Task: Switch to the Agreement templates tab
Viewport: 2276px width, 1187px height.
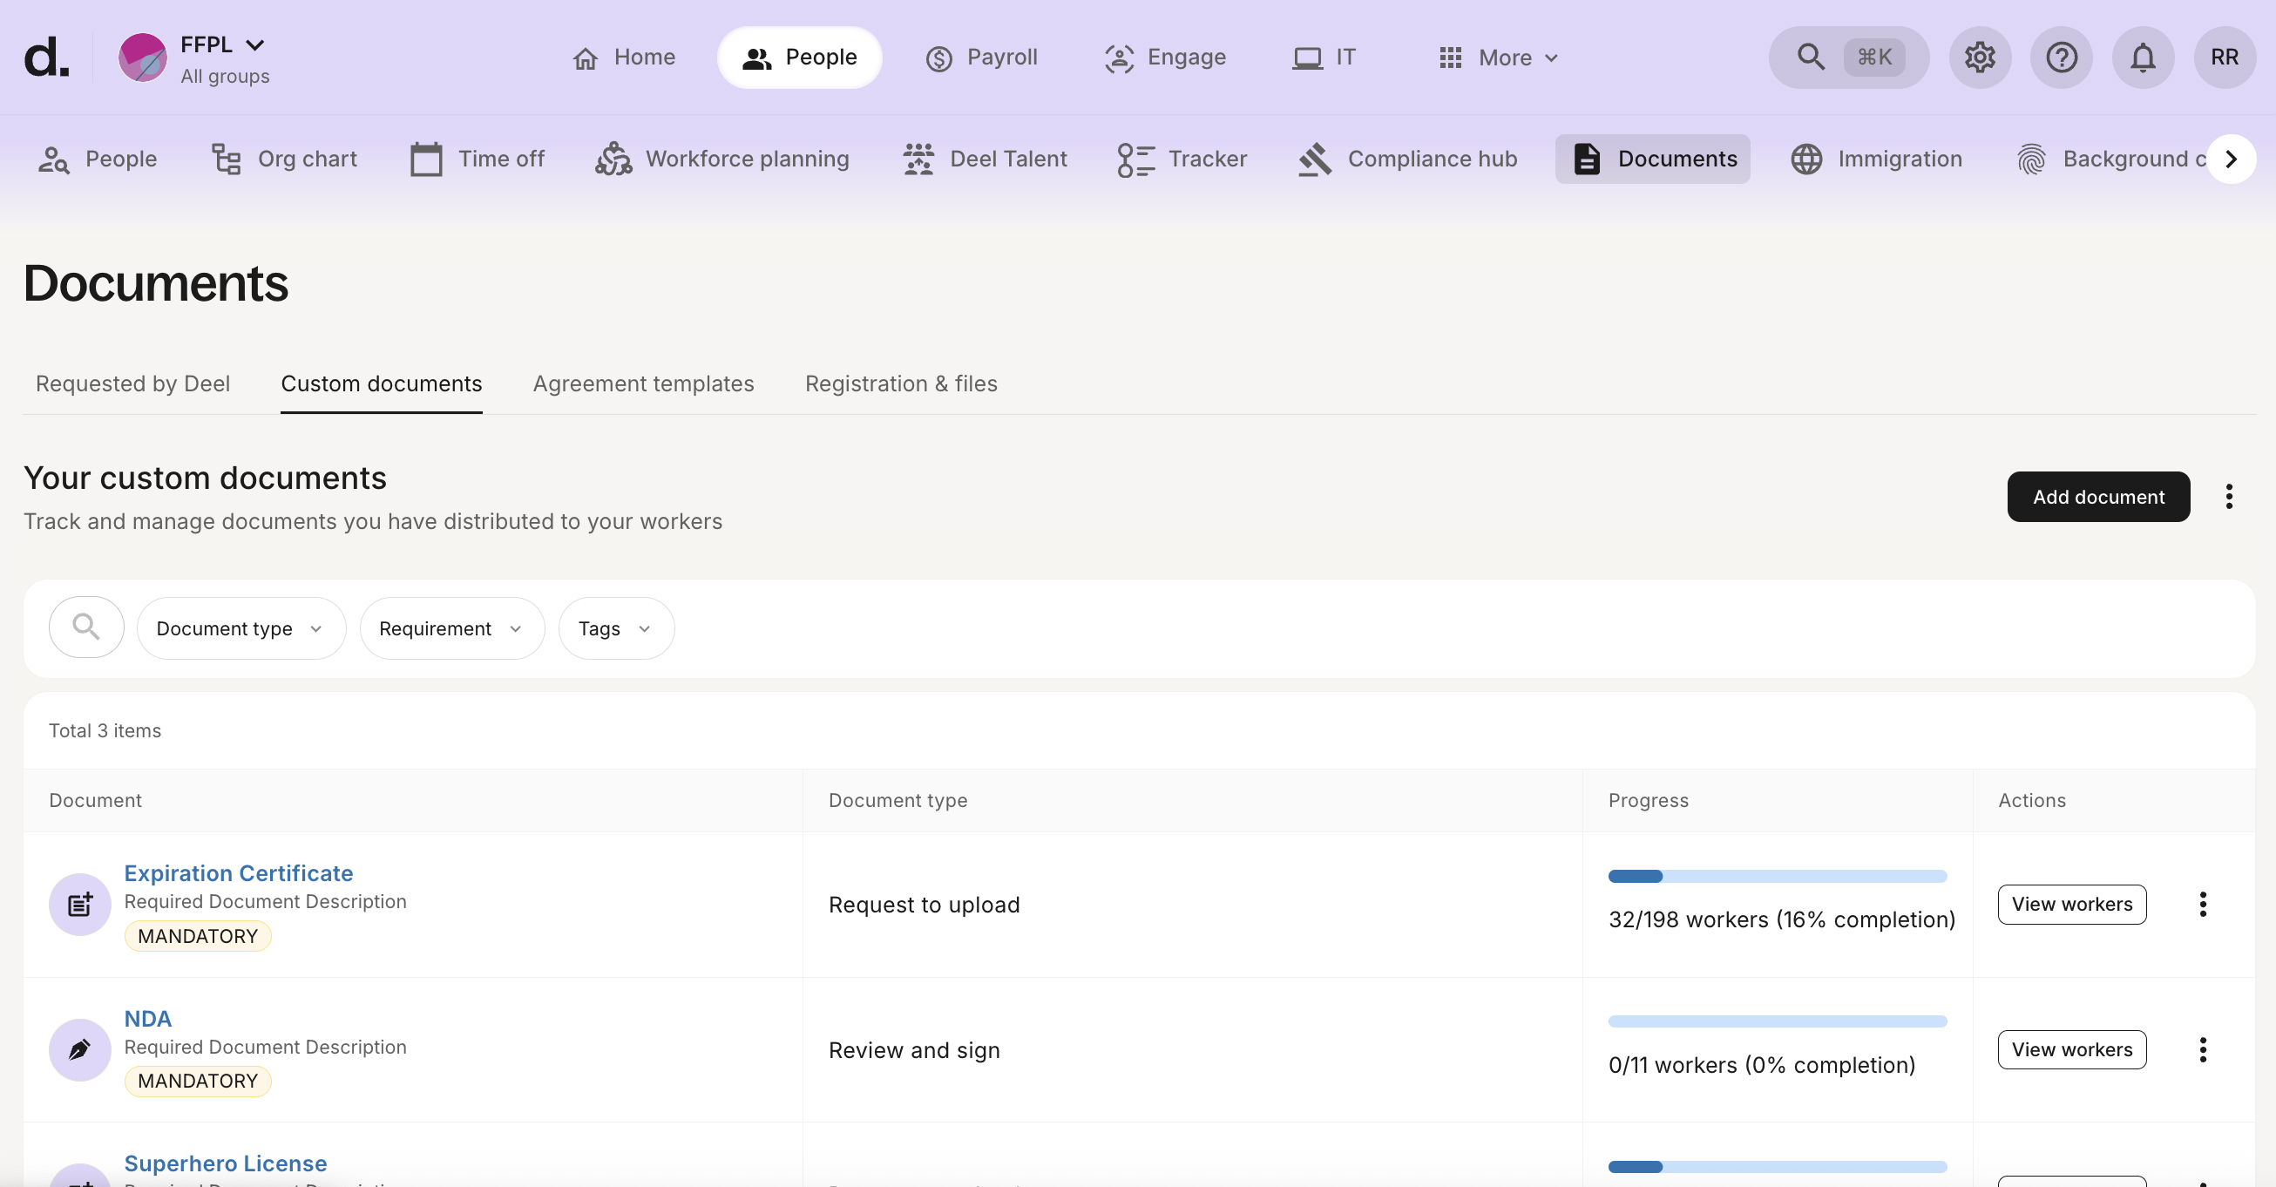Action: [x=642, y=383]
